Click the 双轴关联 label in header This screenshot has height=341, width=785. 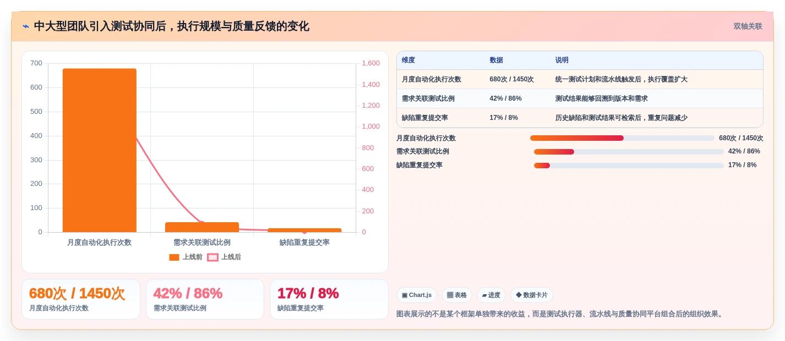click(x=748, y=26)
